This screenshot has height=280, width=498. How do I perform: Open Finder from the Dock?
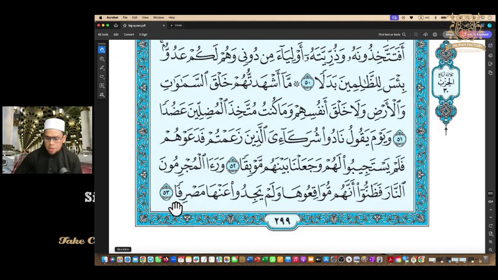(x=105, y=260)
